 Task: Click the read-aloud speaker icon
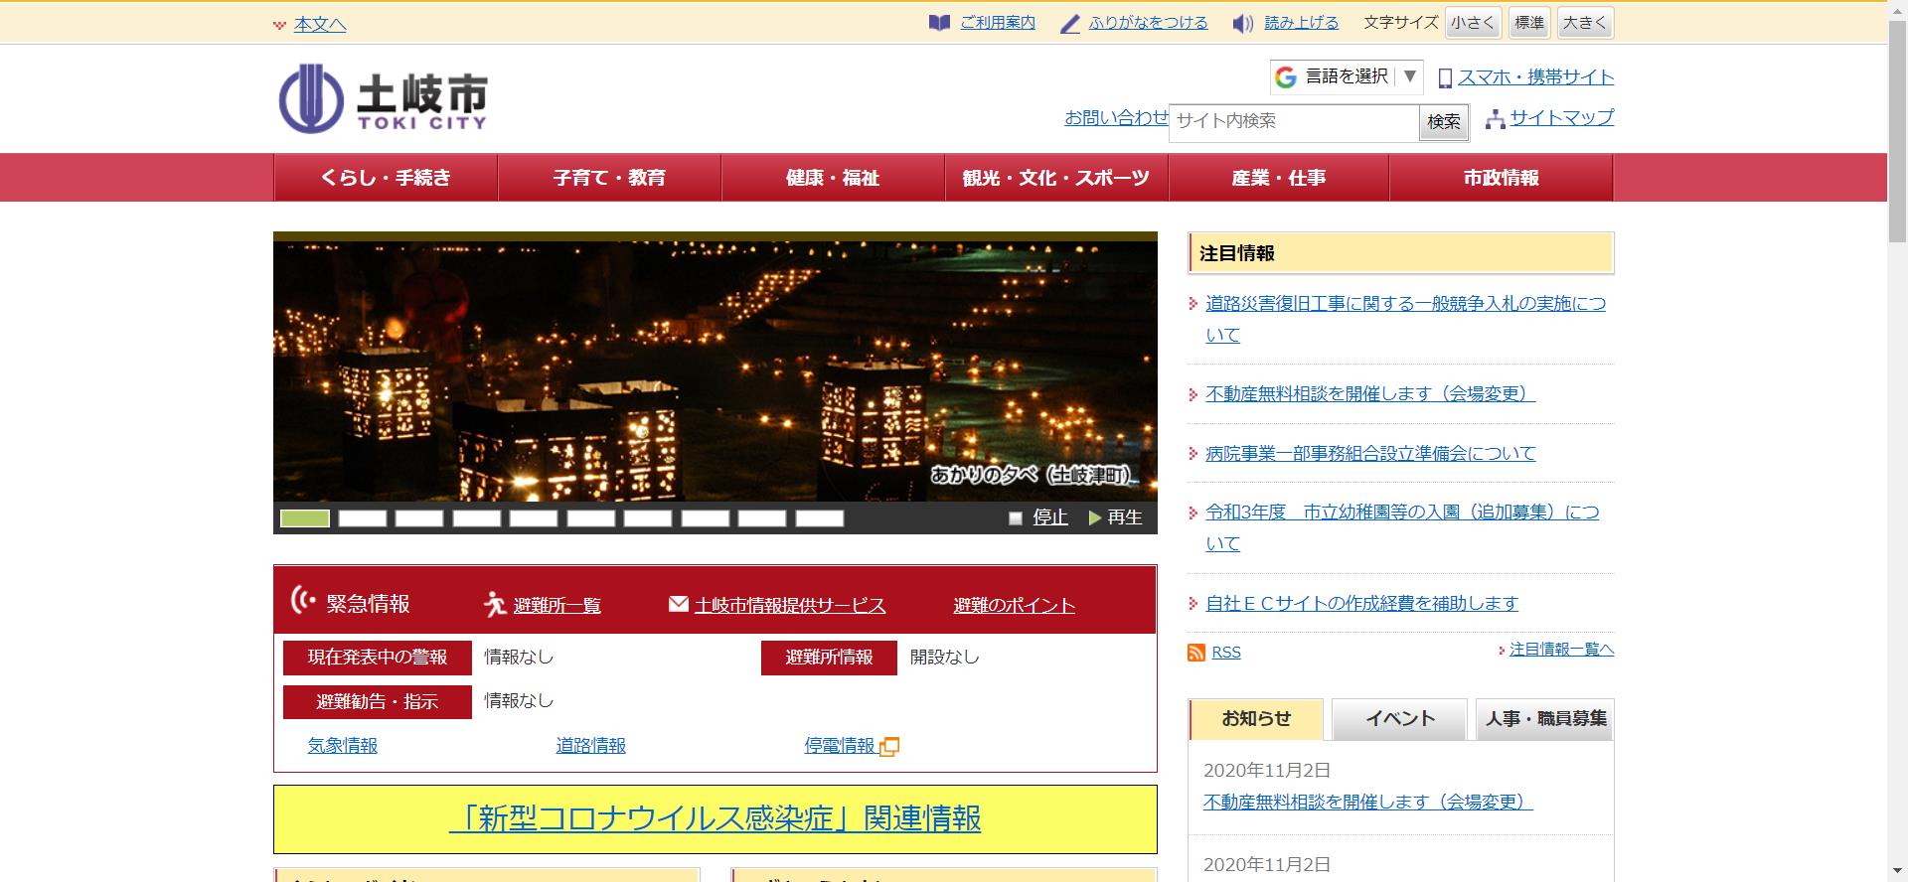(x=1242, y=24)
